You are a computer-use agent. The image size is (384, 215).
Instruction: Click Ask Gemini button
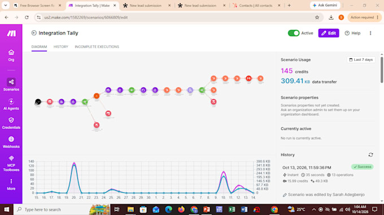click(x=325, y=6)
